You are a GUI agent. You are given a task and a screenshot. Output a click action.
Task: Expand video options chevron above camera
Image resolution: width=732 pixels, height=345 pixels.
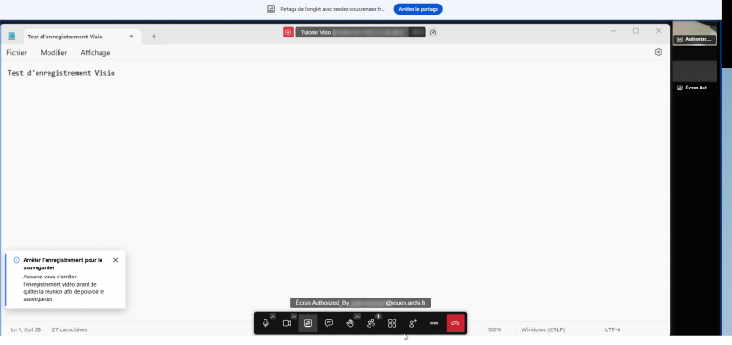tap(294, 317)
